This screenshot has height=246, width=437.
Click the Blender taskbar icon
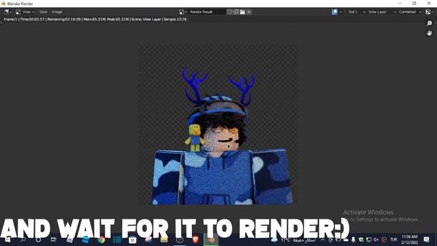[x=211, y=240]
